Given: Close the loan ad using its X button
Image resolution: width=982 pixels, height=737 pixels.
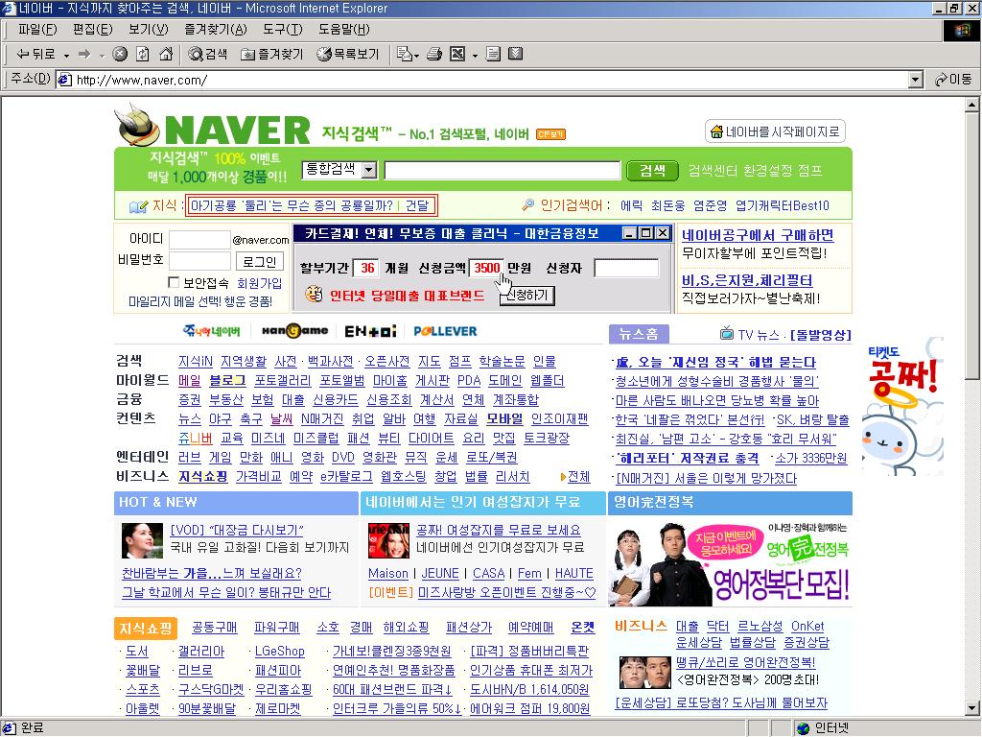Looking at the screenshot, I should coord(663,234).
